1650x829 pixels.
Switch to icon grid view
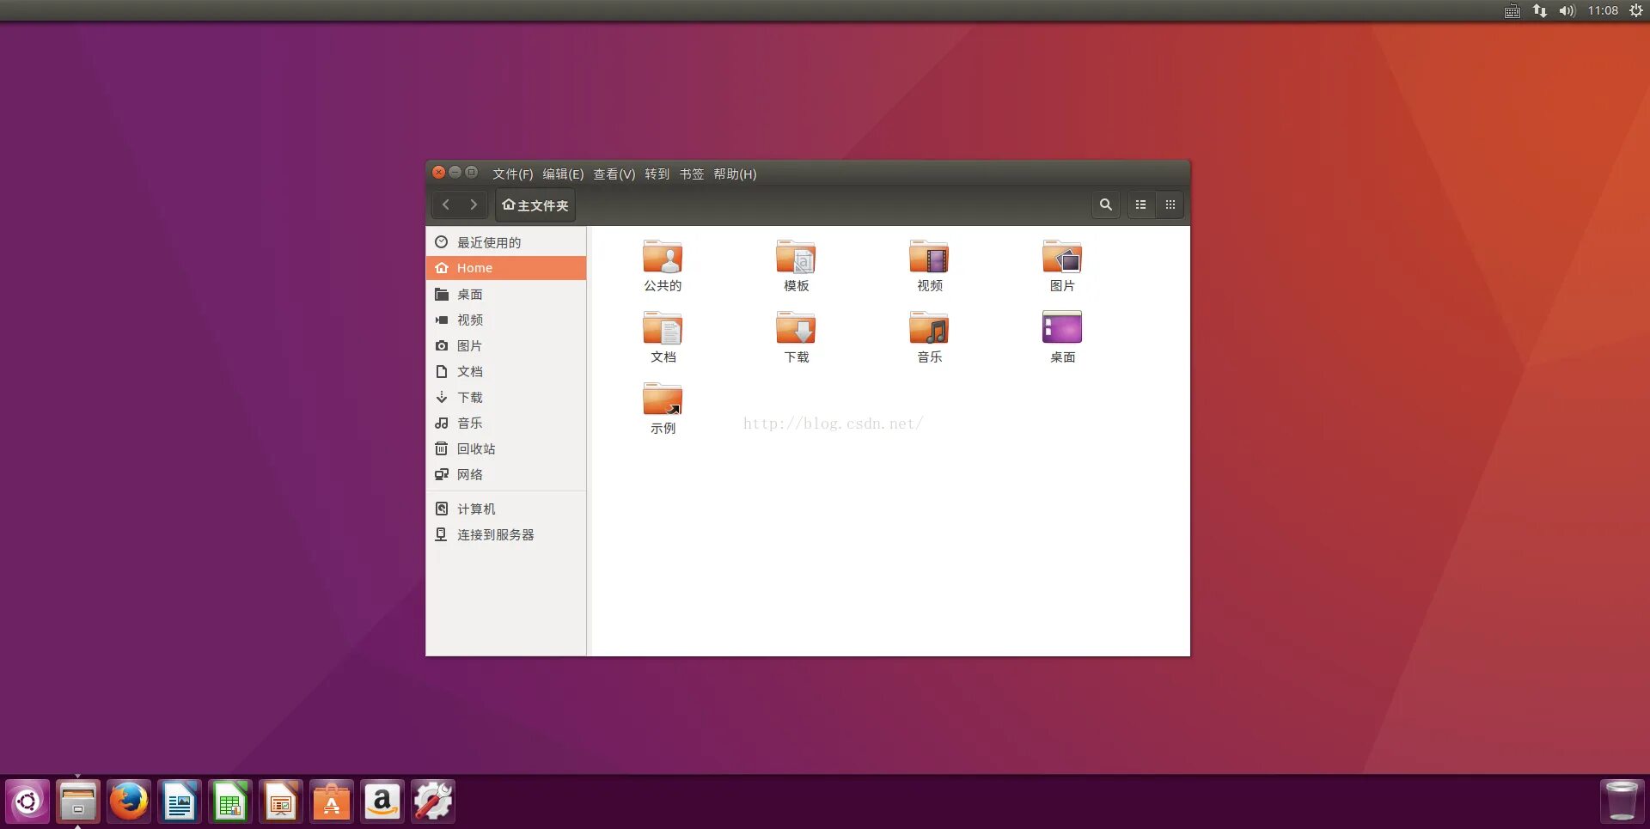[x=1170, y=204]
